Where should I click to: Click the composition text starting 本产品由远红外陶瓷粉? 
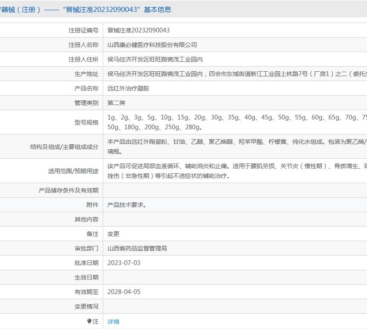point(237,146)
